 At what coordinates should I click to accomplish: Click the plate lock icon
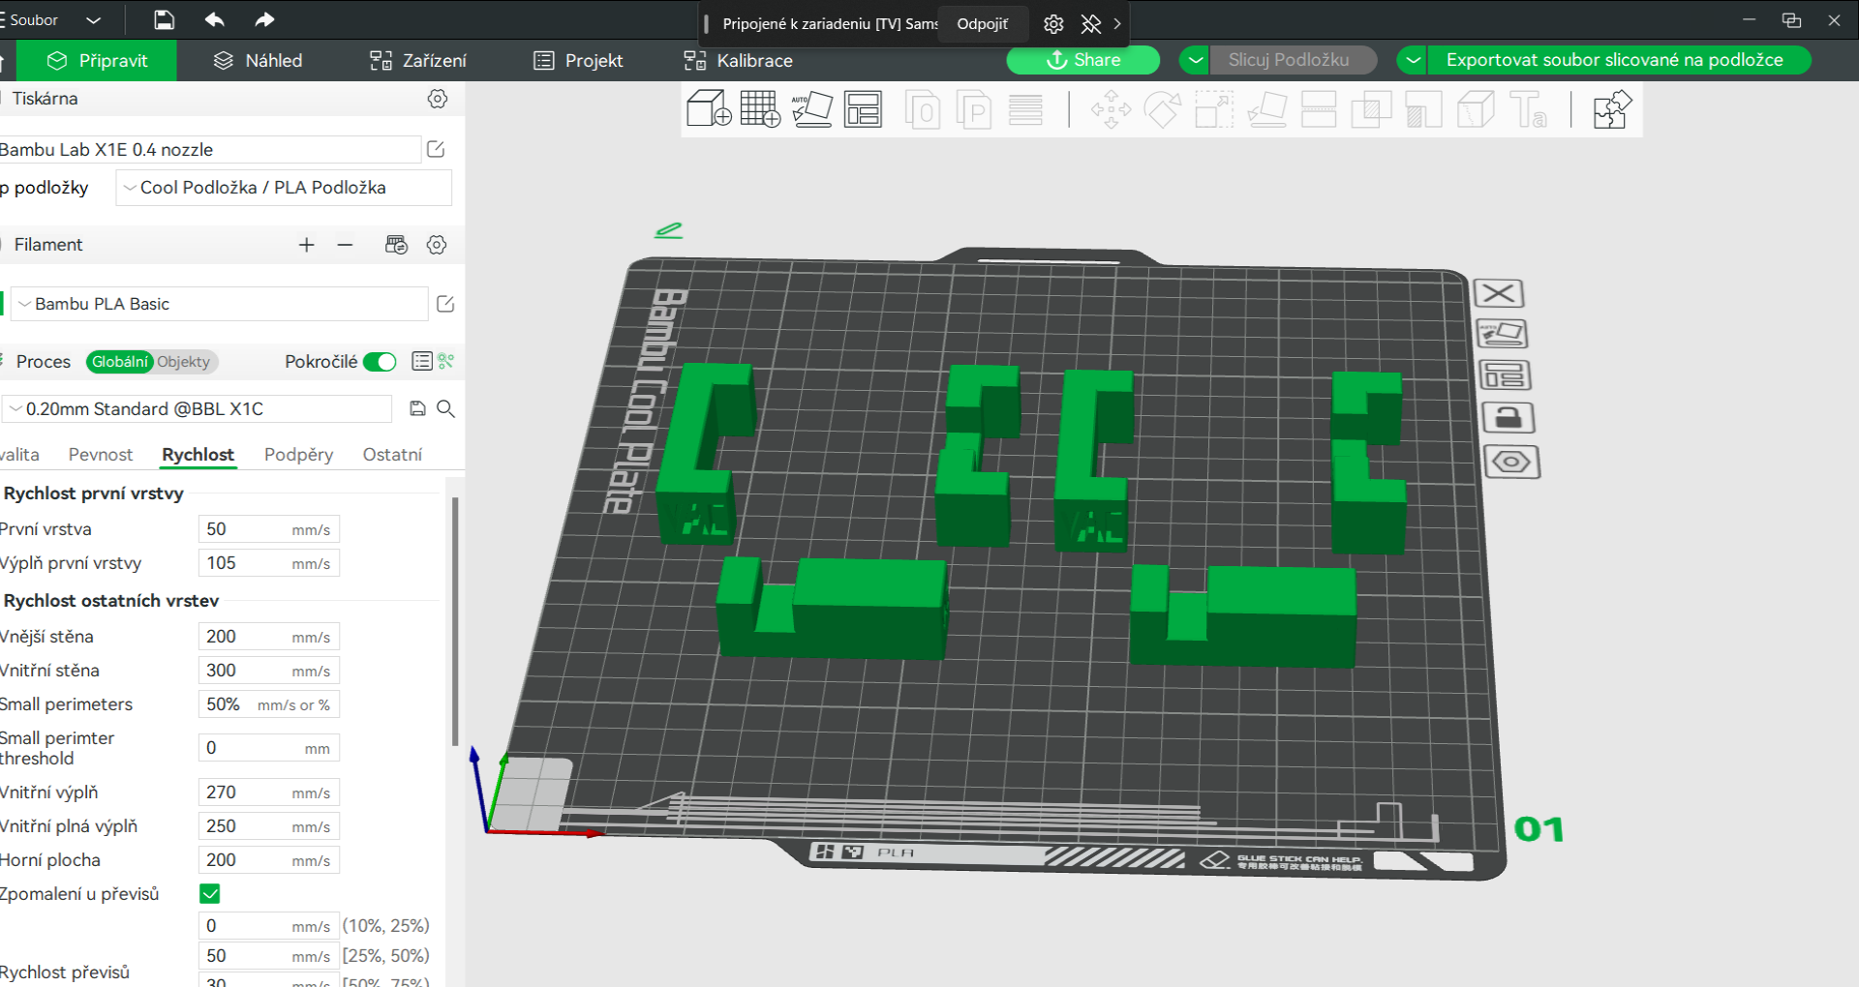(1508, 418)
